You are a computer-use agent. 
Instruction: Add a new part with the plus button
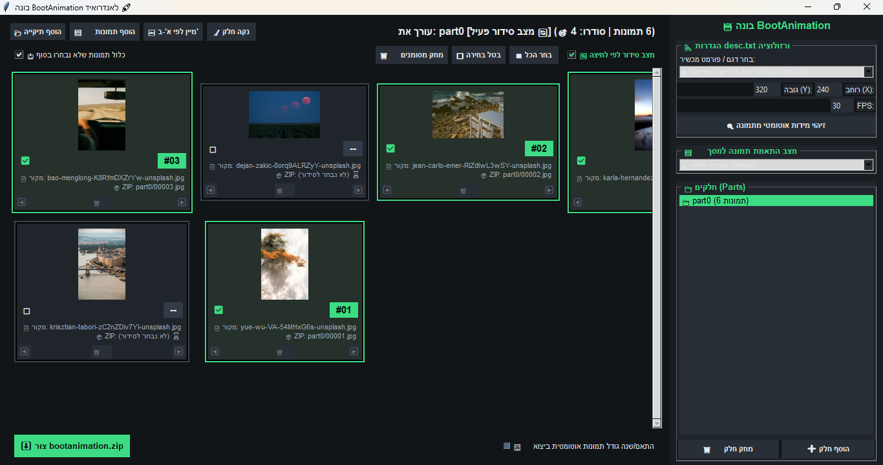pyautogui.click(x=828, y=449)
